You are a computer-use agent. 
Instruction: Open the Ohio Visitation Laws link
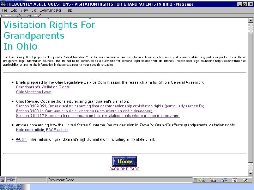click(34, 92)
